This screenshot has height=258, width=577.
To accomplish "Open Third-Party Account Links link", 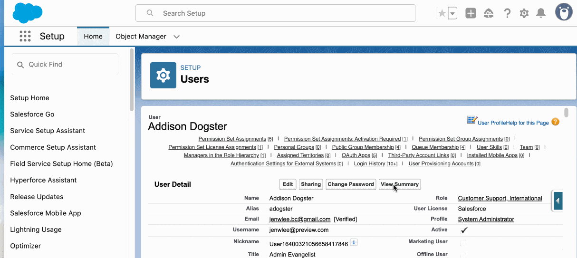I will [419, 155].
